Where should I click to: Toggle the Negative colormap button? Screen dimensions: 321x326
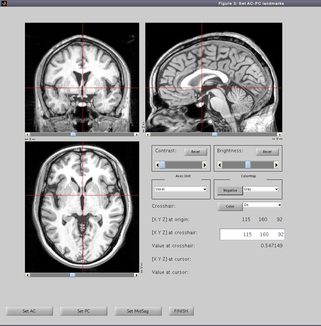click(230, 190)
